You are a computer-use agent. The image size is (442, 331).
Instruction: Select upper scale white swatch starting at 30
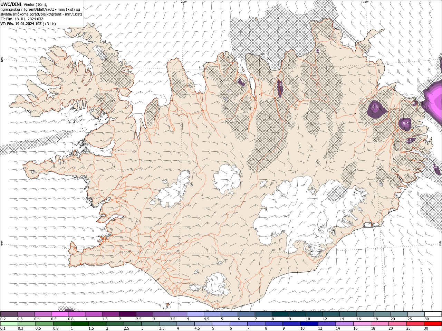coord(433,314)
